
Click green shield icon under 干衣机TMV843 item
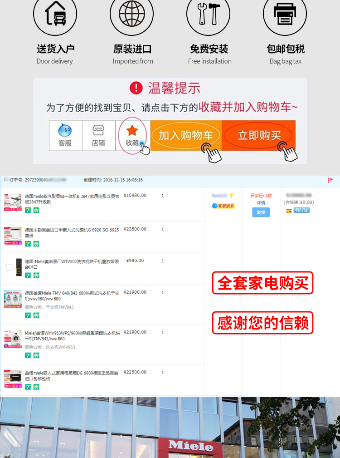36,315
